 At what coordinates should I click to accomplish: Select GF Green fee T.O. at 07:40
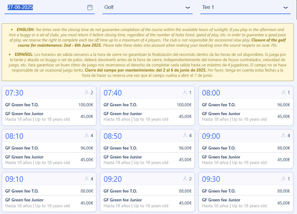click(120, 105)
